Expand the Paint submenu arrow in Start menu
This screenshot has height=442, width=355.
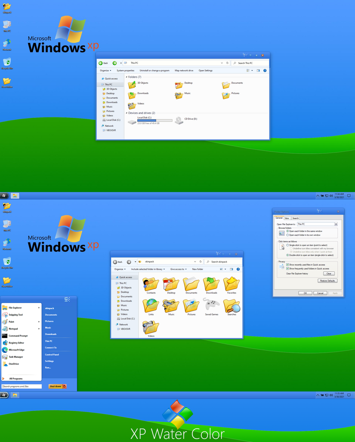coord(39,322)
